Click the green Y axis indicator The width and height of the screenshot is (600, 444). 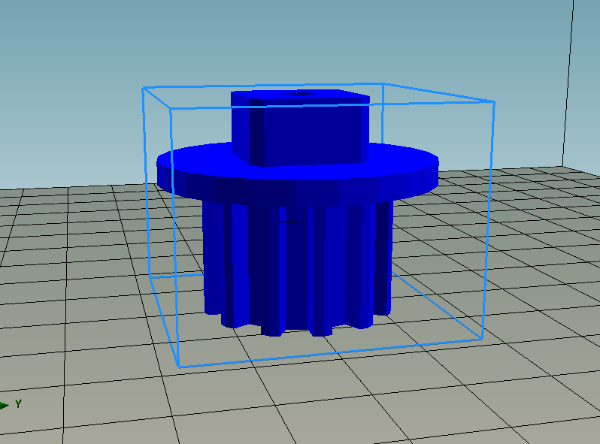[11, 405]
